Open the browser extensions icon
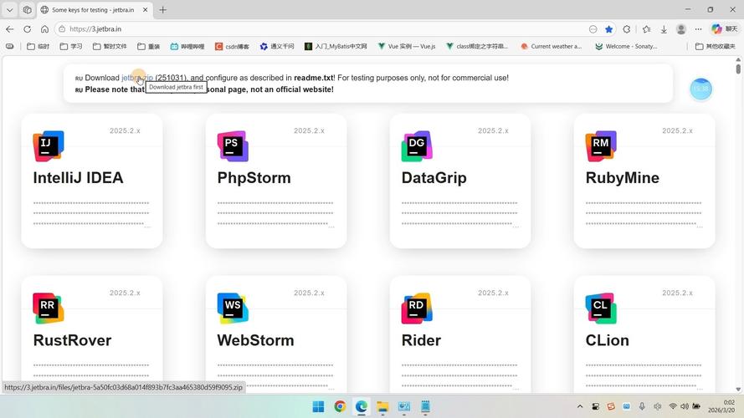Screen dimensions: 744x418 pos(627,29)
